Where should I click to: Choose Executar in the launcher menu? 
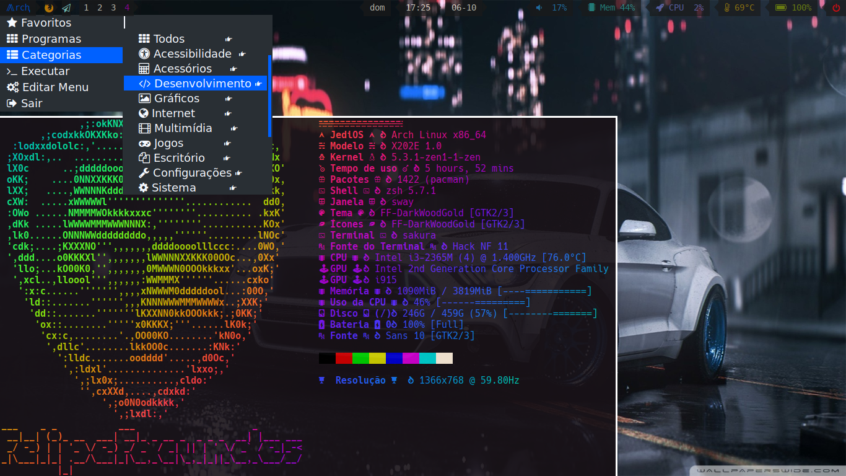[x=61, y=71]
